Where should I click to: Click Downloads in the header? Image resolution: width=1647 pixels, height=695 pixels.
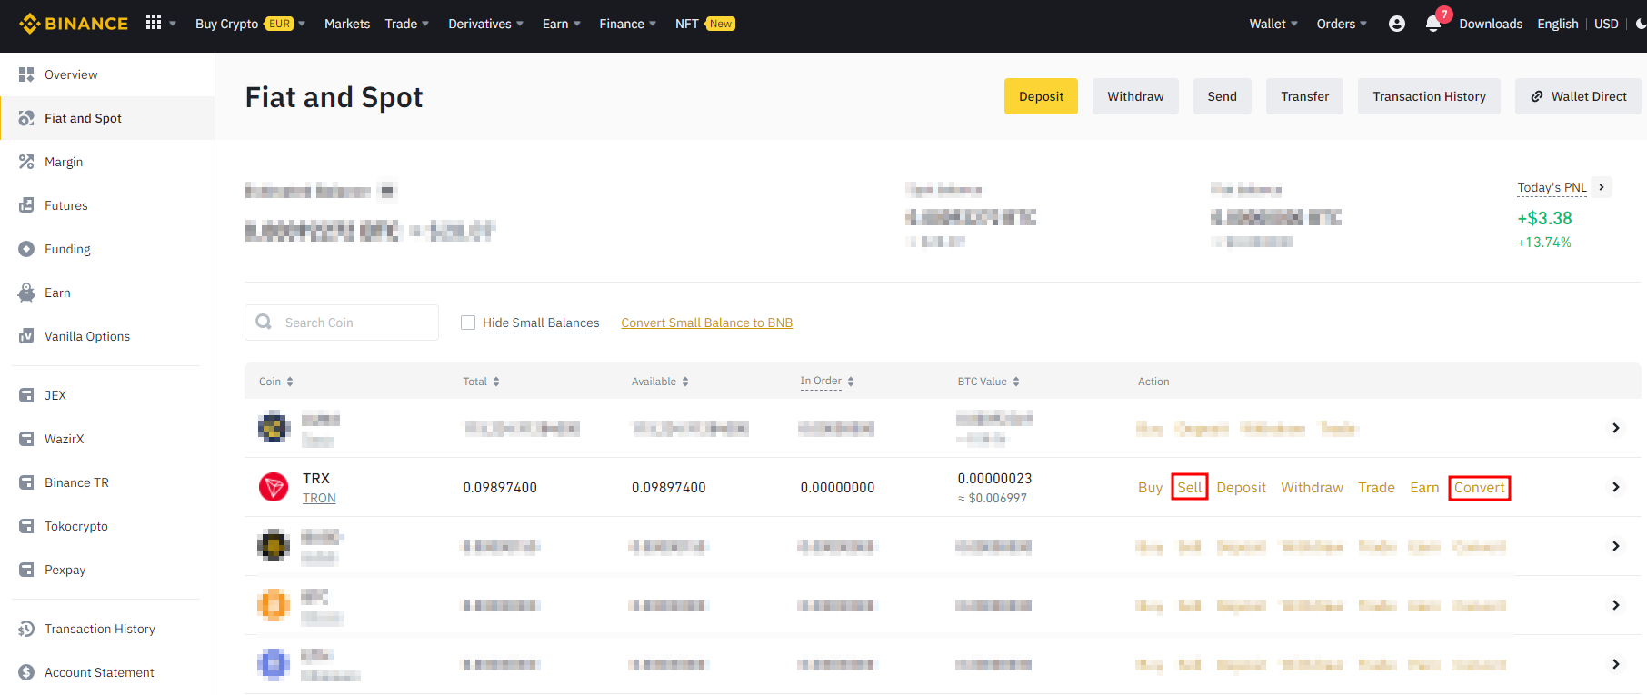pyautogui.click(x=1491, y=24)
